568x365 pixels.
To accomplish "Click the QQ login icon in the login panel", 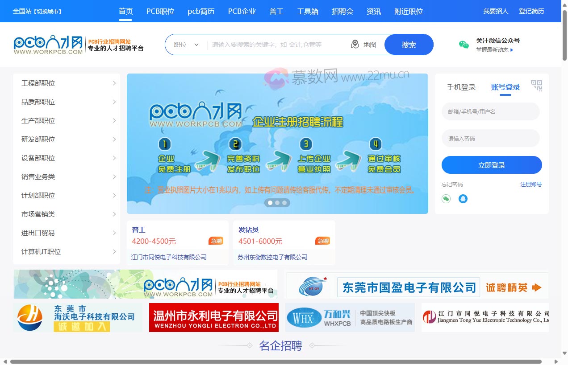I will point(463,199).
